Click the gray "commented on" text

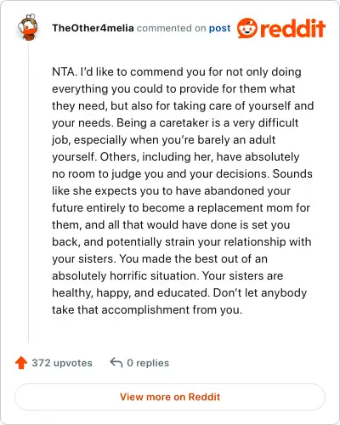coord(172,28)
